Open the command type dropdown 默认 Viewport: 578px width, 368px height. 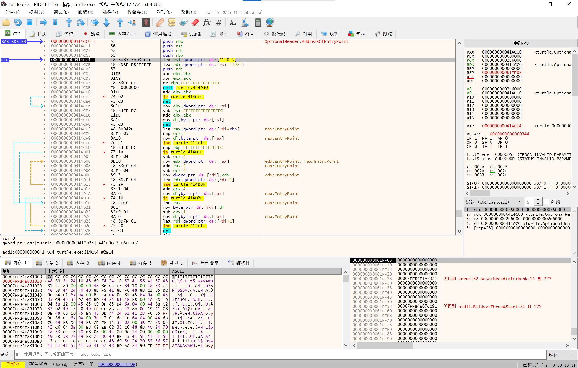pyautogui.click(x=562, y=354)
